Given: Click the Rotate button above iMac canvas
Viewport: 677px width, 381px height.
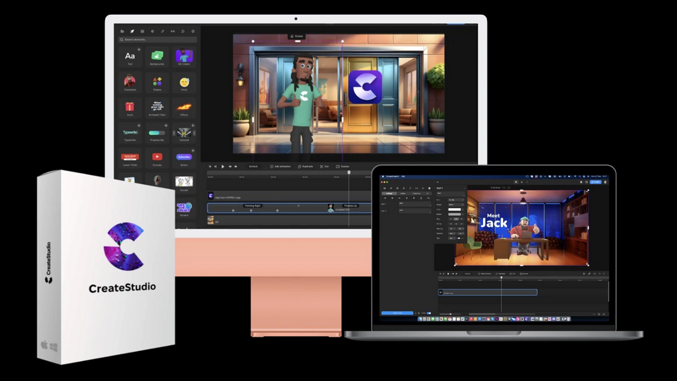Looking at the screenshot, I should 297,36.
